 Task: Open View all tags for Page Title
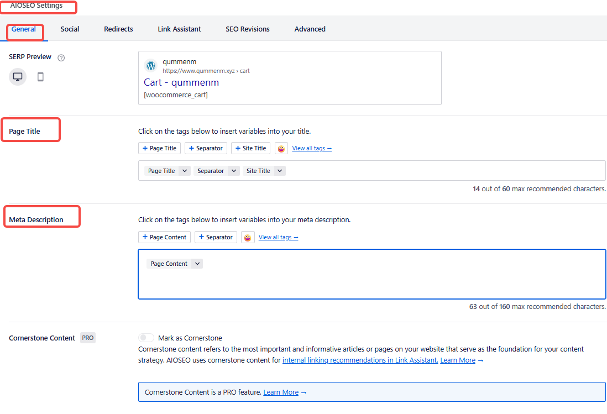click(312, 148)
